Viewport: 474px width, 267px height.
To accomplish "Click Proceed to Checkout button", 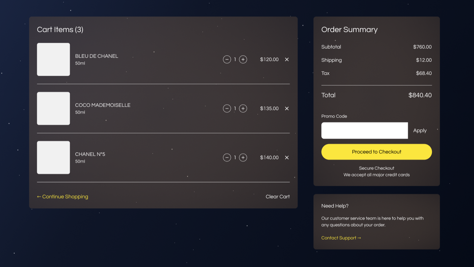I will (x=376, y=152).
